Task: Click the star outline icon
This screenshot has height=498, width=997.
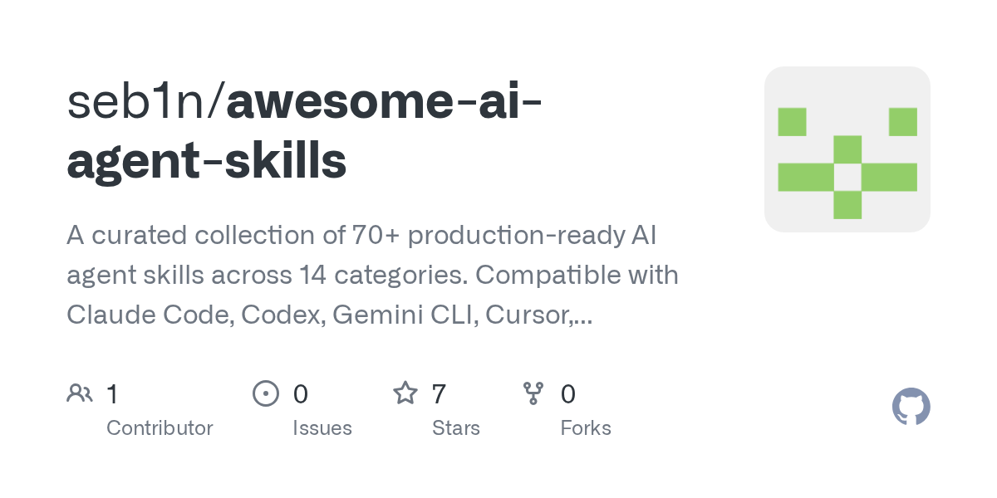Action: [405, 393]
